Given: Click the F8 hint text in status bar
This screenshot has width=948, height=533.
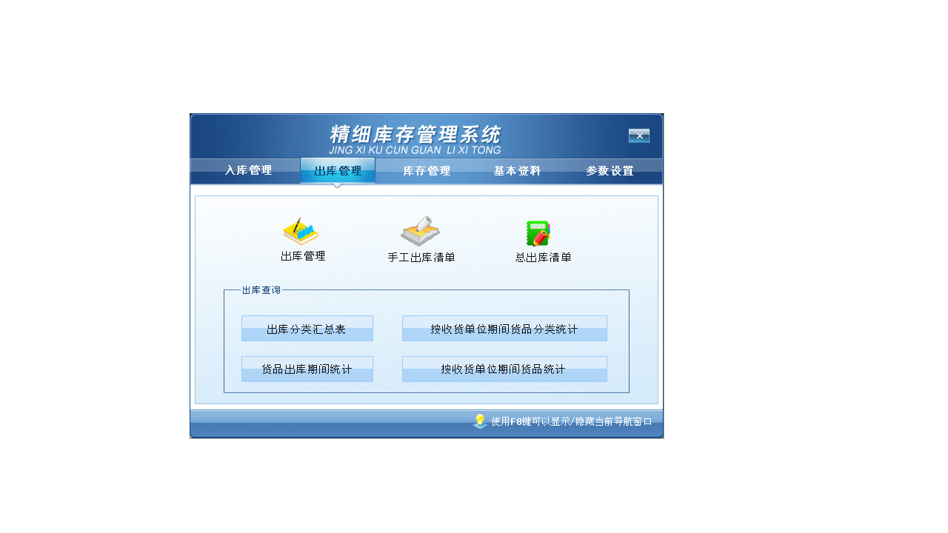Looking at the screenshot, I should coord(569,420).
